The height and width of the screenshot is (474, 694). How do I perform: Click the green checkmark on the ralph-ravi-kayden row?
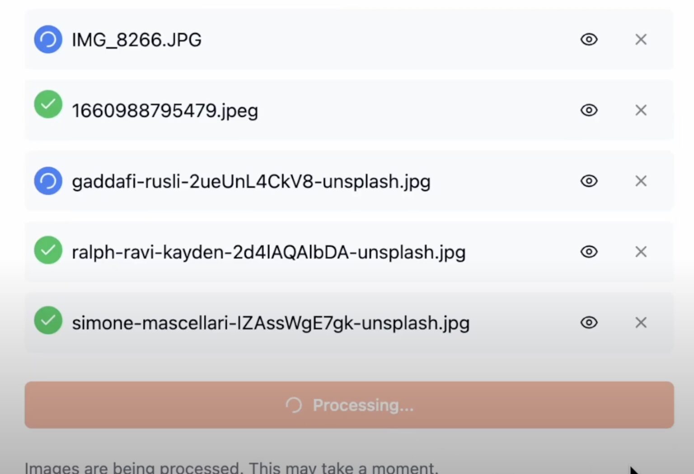(48, 250)
